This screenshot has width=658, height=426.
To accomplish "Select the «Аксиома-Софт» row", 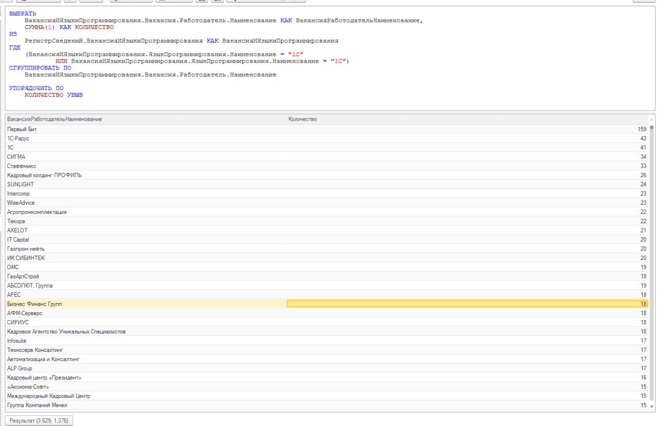I will (326, 387).
